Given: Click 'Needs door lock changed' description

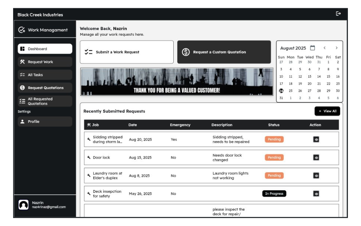Looking at the screenshot, I should (x=227, y=157).
